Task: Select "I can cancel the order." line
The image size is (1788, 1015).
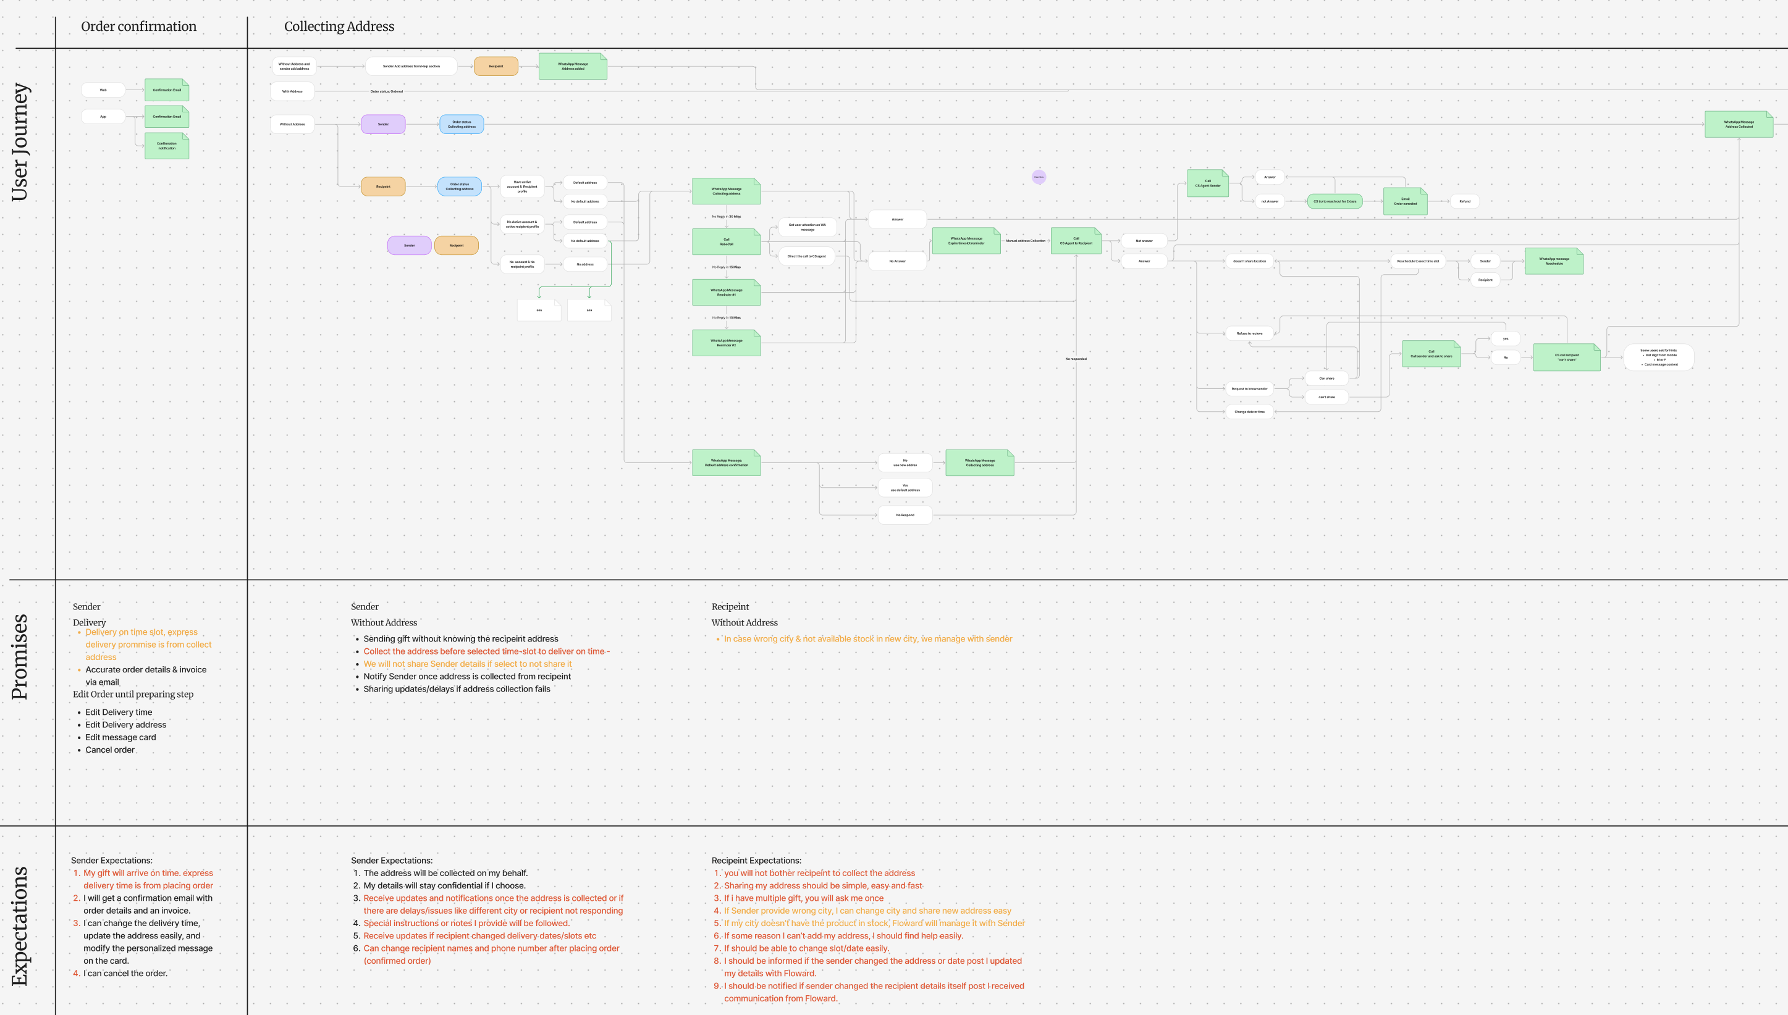Action: pos(125,974)
